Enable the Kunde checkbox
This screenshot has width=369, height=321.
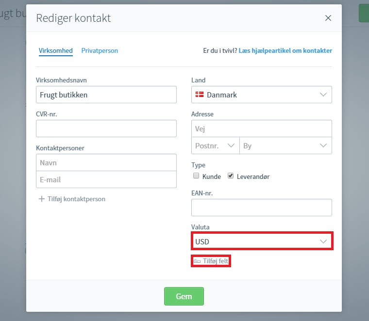[196, 176]
